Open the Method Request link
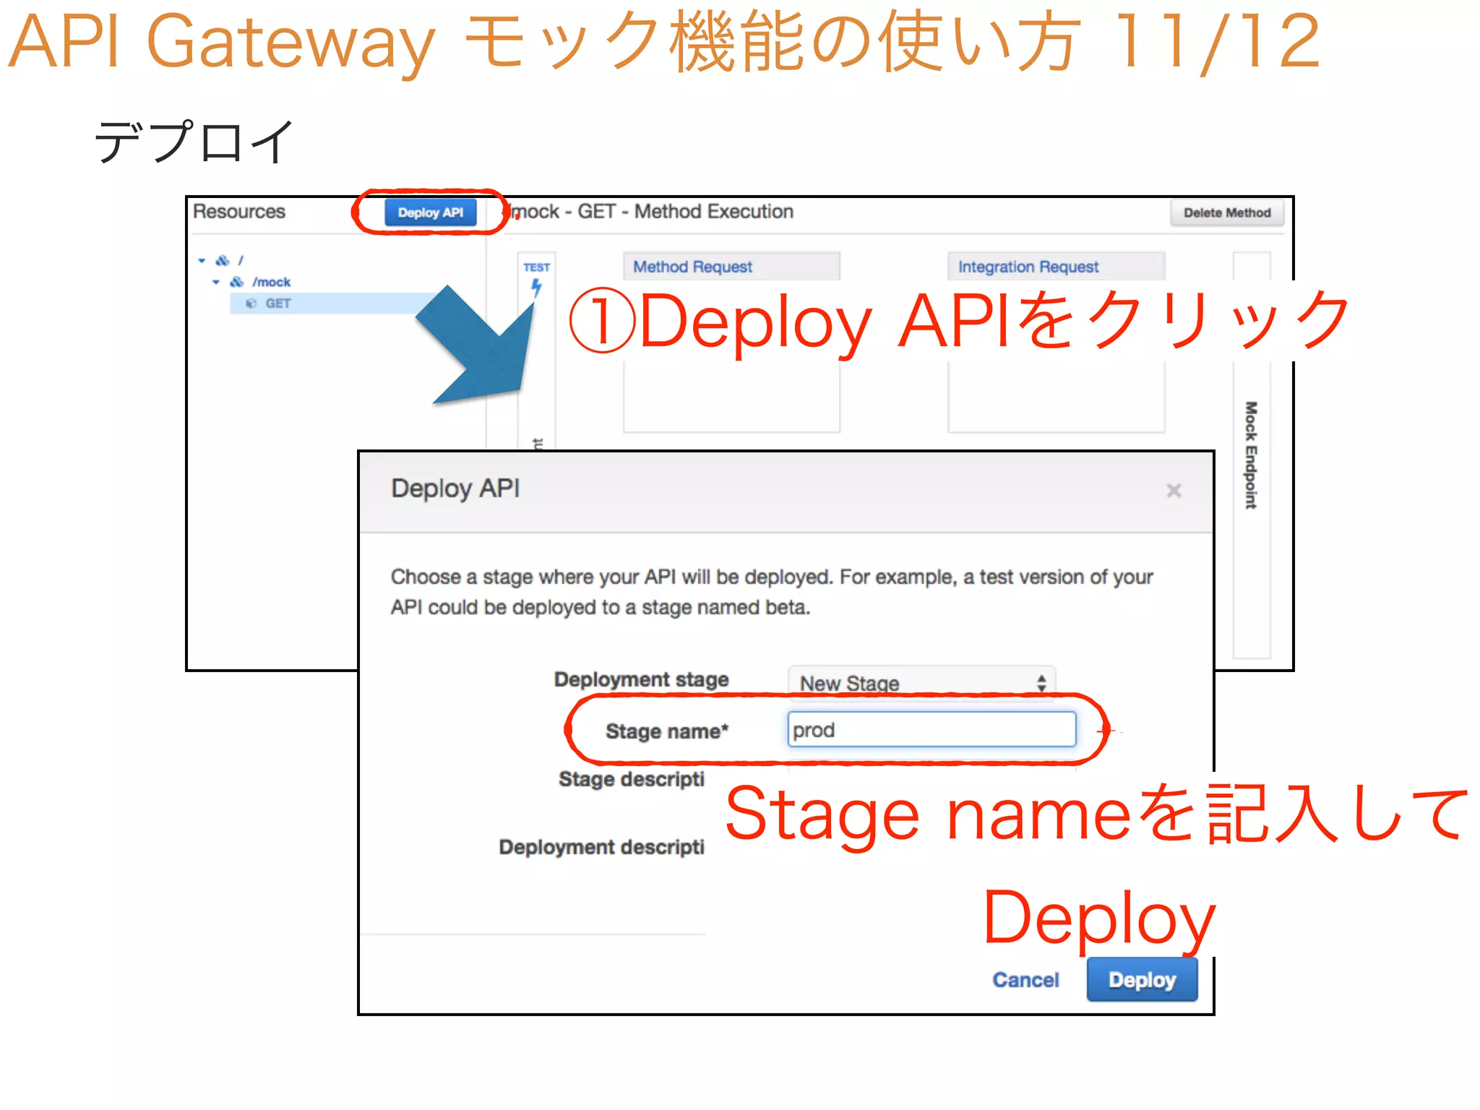The image size is (1480, 1110). 692,267
